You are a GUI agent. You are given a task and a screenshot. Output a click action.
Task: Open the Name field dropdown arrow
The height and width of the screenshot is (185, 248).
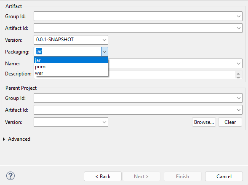239,64
